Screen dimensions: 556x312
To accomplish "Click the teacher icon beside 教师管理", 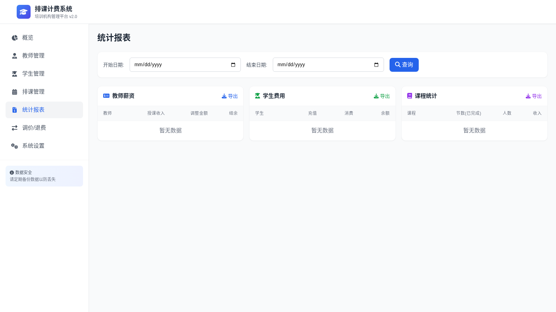I will (15, 56).
